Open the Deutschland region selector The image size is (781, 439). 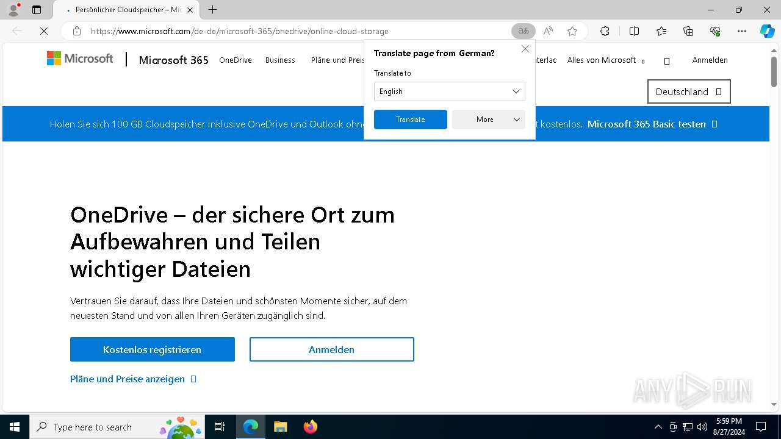pos(689,91)
